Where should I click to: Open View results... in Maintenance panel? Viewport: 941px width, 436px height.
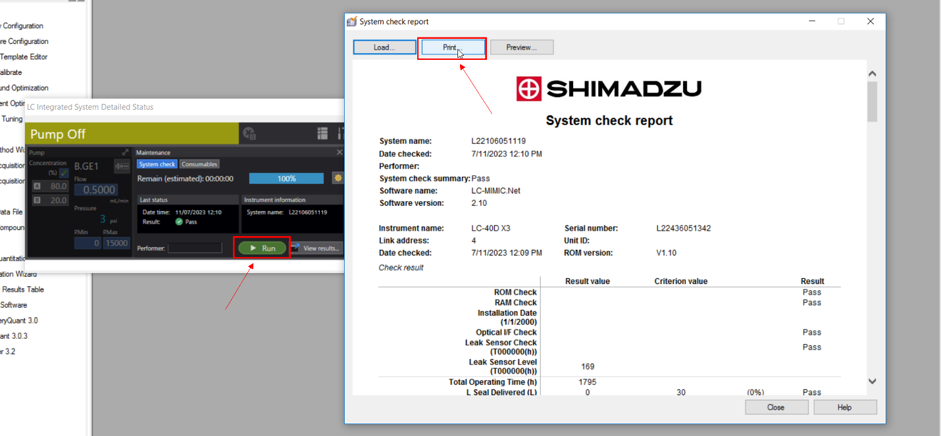317,248
